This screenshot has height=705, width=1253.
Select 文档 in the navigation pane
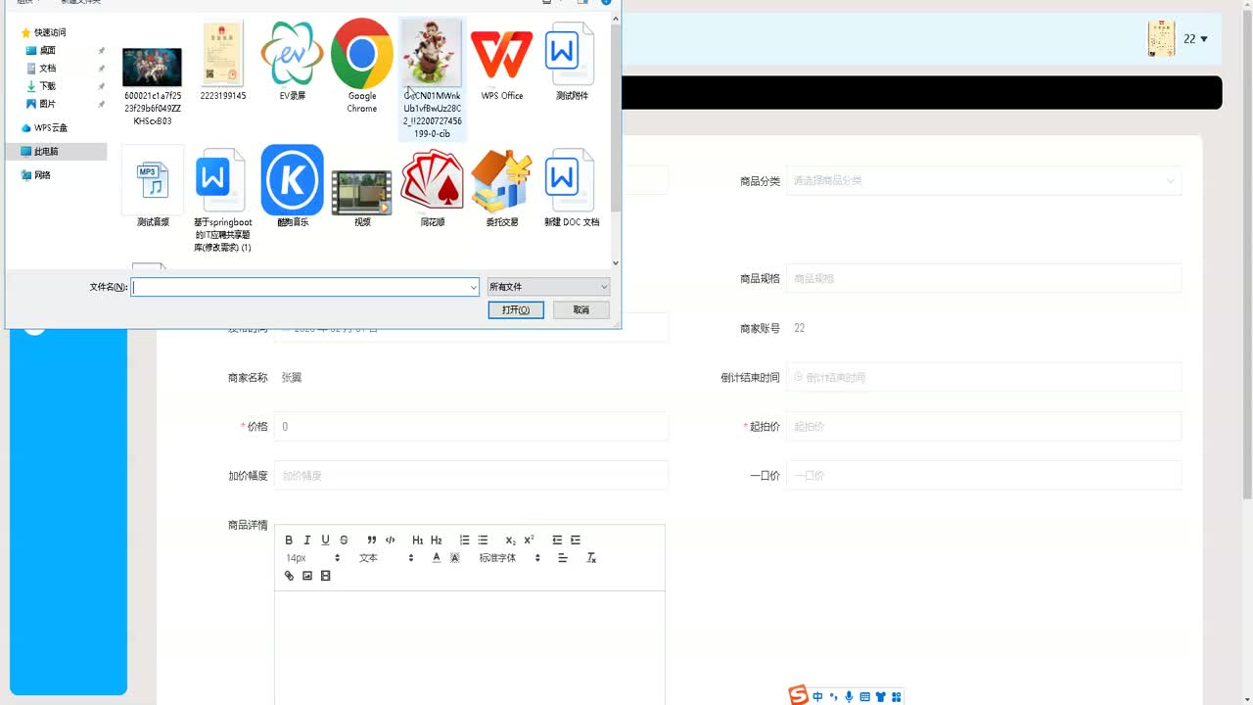47,69
